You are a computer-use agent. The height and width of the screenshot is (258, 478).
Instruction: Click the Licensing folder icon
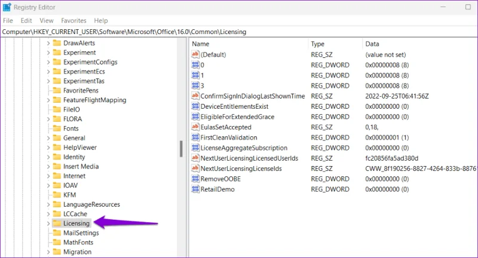pyautogui.click(x=57, y=223)
